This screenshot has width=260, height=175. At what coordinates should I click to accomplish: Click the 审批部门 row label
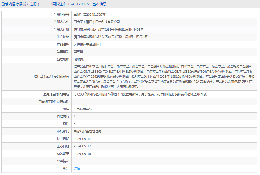pyautogui.click(x=63, y=131)
